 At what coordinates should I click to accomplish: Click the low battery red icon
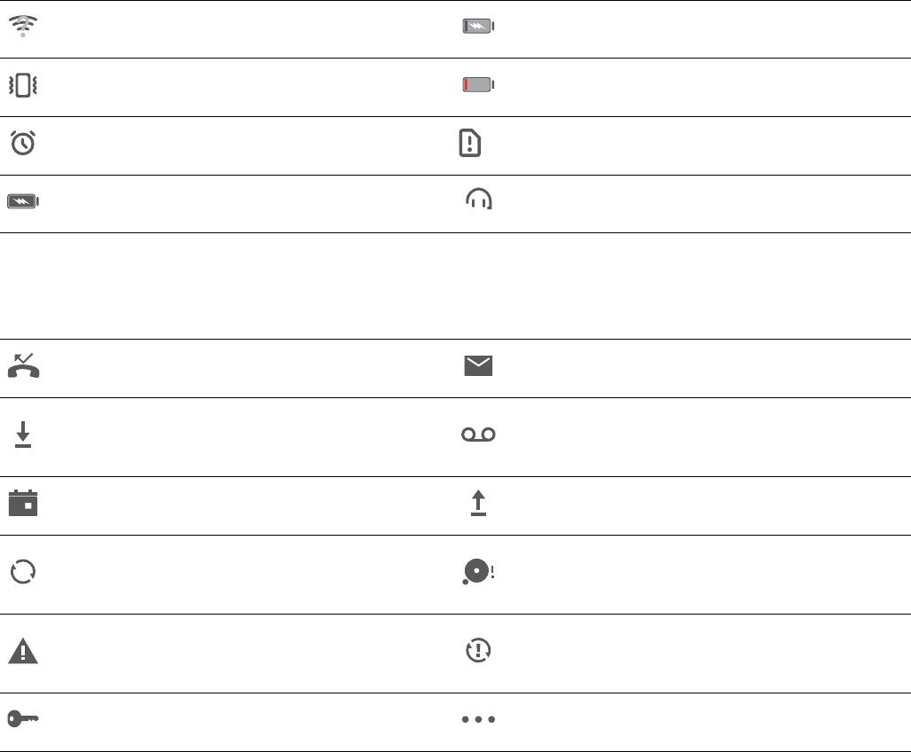pos(478,86)
